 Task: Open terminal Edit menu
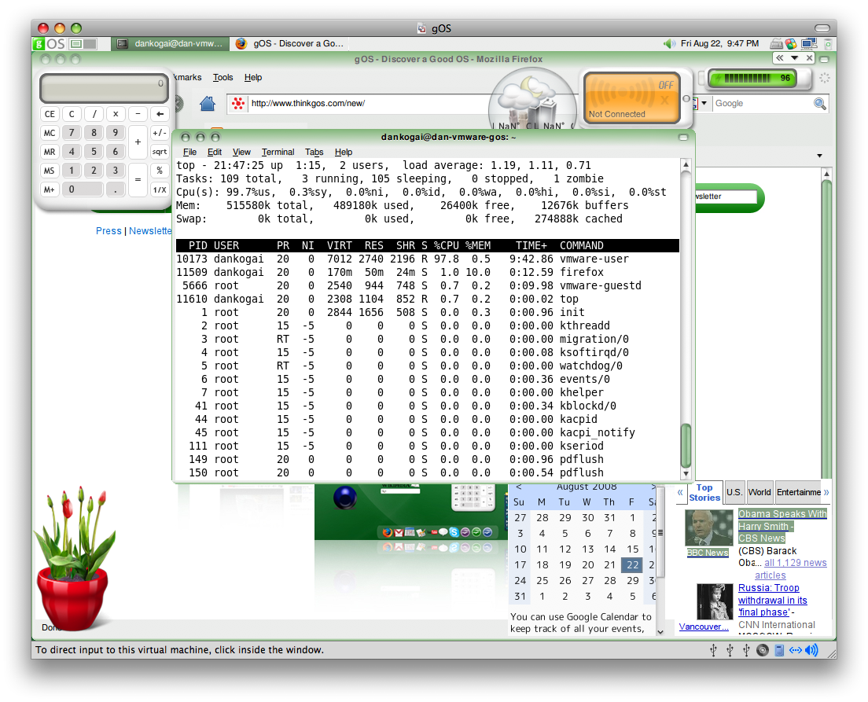[x=214, y=153]
